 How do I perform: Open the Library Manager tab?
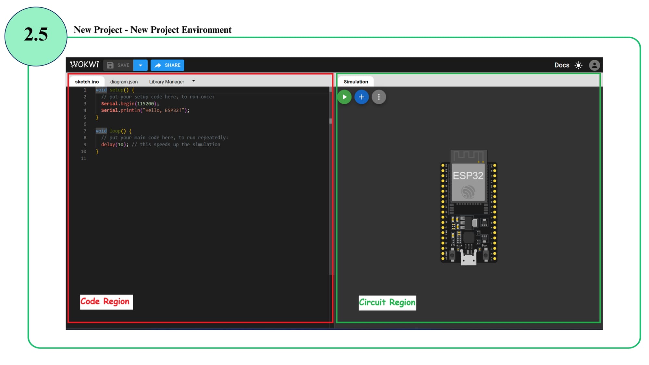click(166, 82)
